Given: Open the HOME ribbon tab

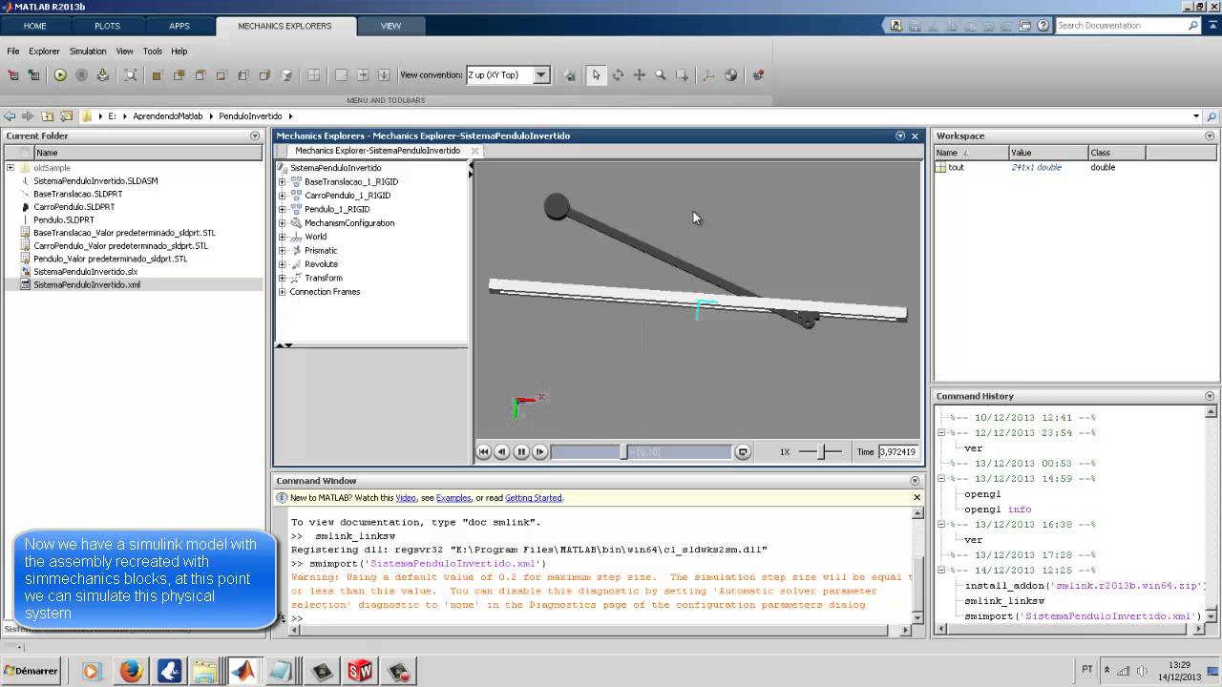Looking at the screenshot, I should coord(34,26).
